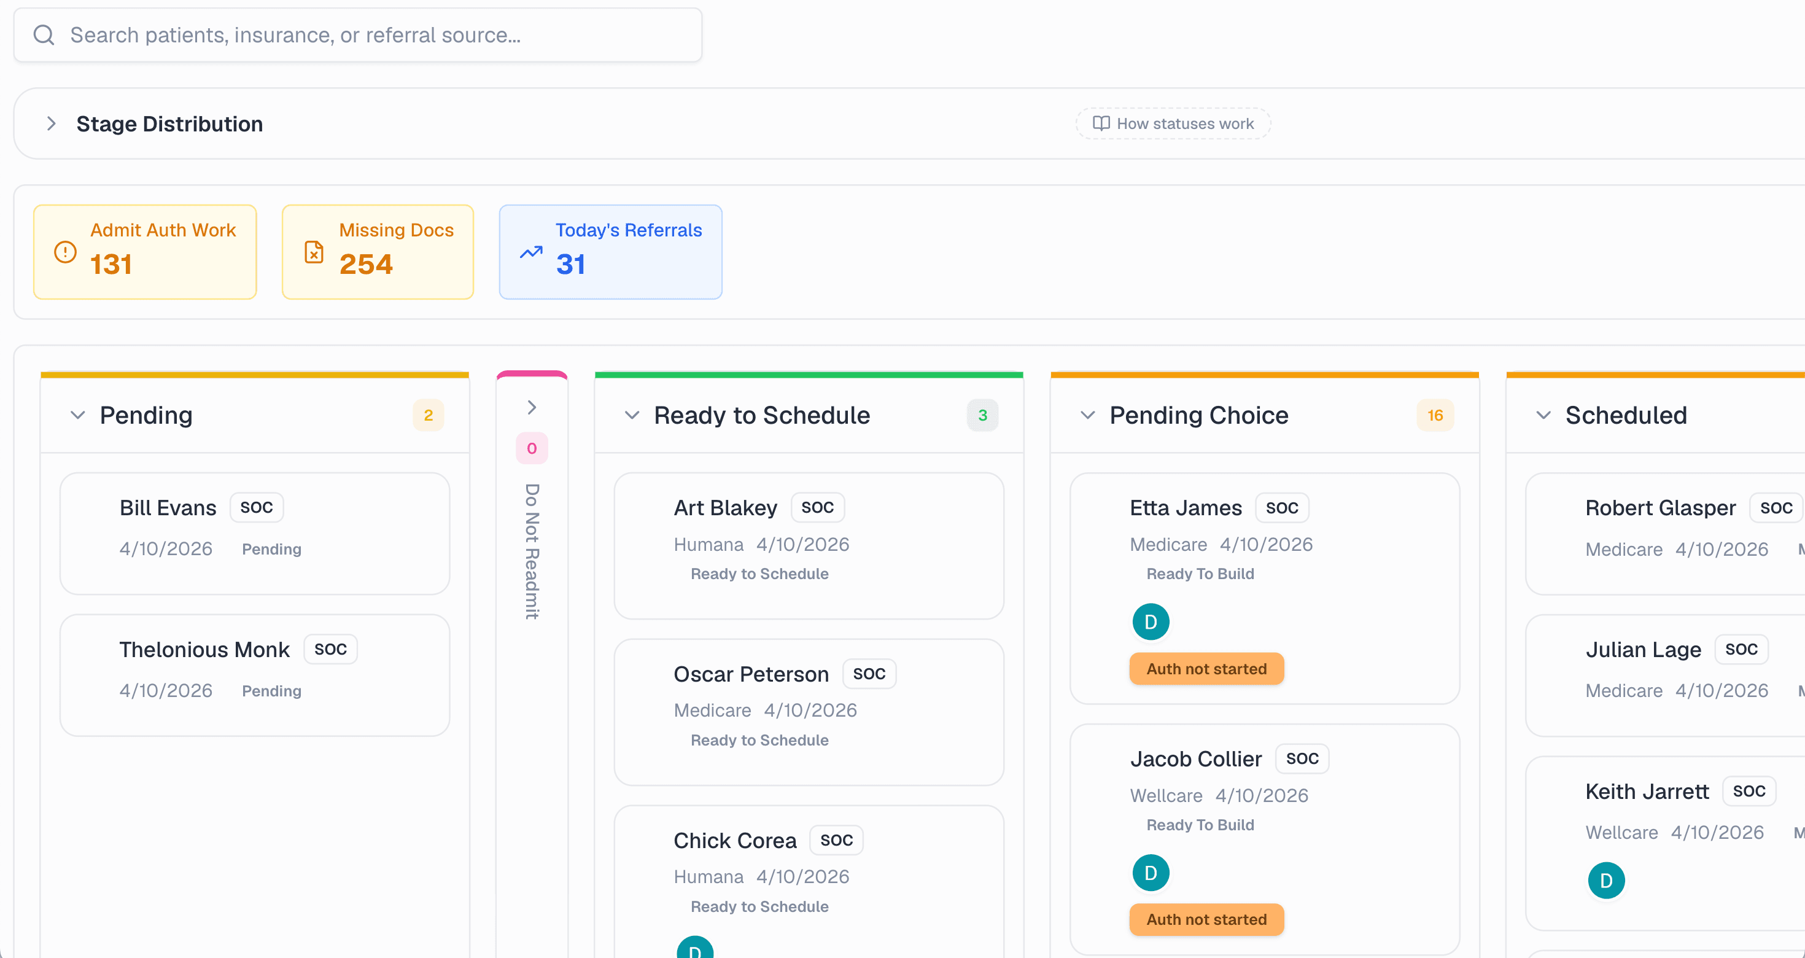Focus the patient search field
The height and width of the screenshot is (958, 1805).
point(358,35)
